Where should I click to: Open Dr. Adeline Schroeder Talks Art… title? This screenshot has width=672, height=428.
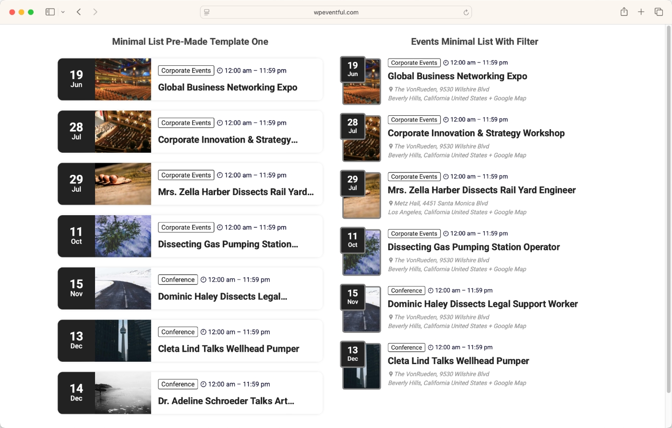(x=226, y=402)
